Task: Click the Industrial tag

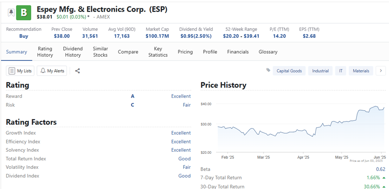Action: (x=320, y=71)
